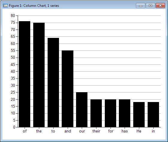Screen dimensions: 168x142
Task: Select the 'their' column bar
Action: point(96,113)
